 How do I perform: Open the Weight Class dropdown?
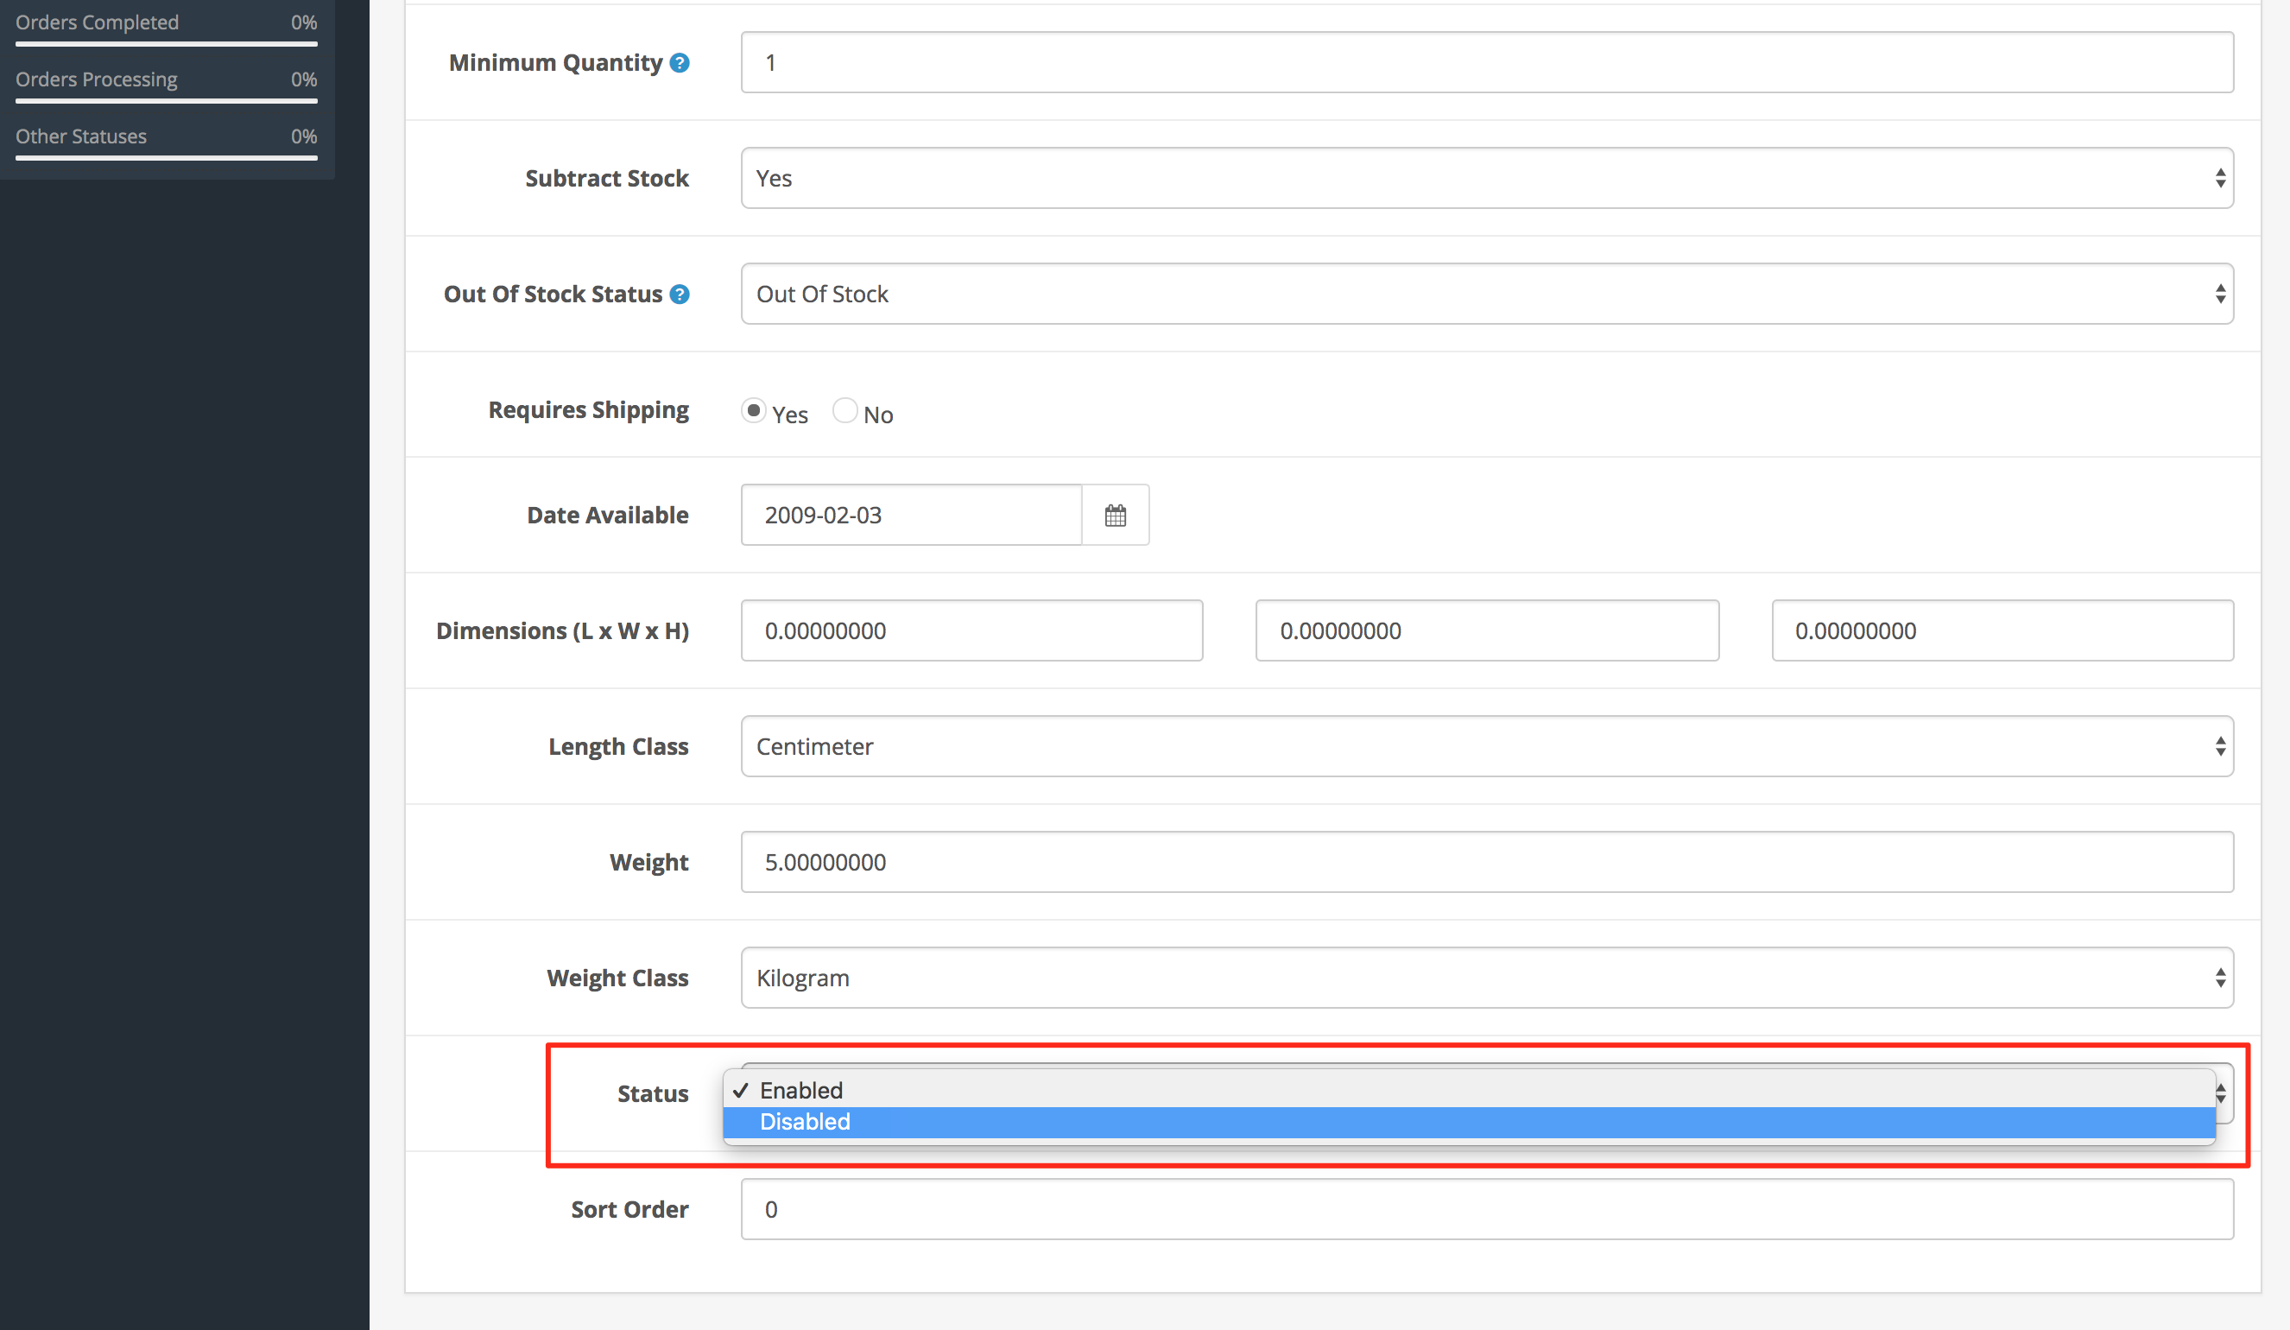coord(1487,978)
